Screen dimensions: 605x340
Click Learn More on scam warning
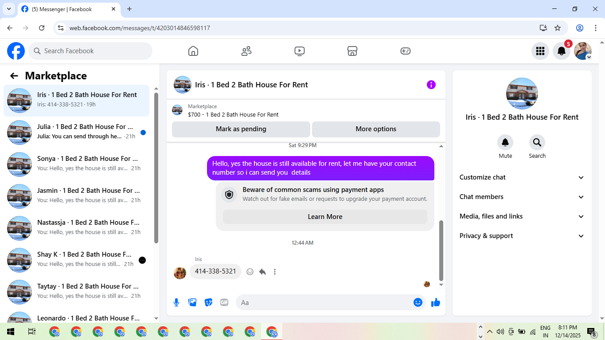(325, 217)
